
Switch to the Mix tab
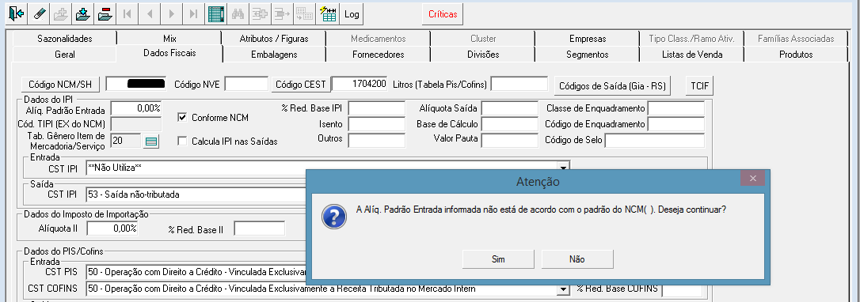[169, 39]
